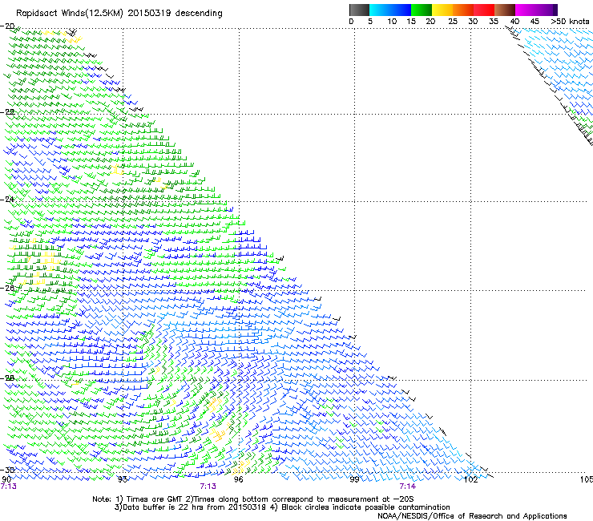Click the '-20' latitude label
593x521 pixels.
point(7,26)
